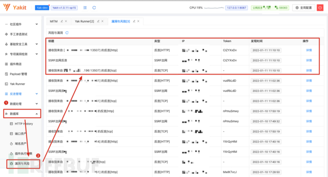Click the Yakit-v1.0.11-sp15 version tag
Screen dimensions: 328x177
64,8
